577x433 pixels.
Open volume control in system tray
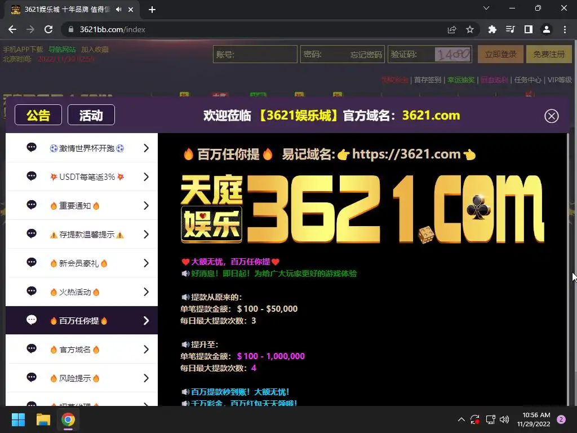click(504, 419)
